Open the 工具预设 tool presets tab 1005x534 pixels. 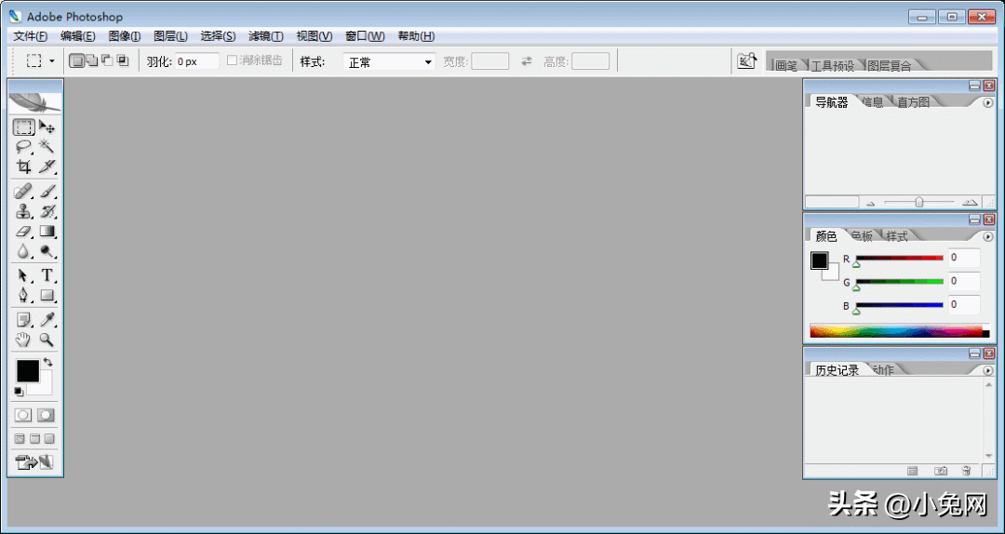pos(833,65)
